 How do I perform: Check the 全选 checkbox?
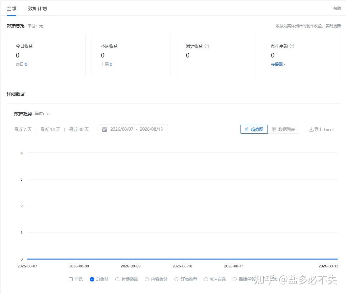(71, 279)
